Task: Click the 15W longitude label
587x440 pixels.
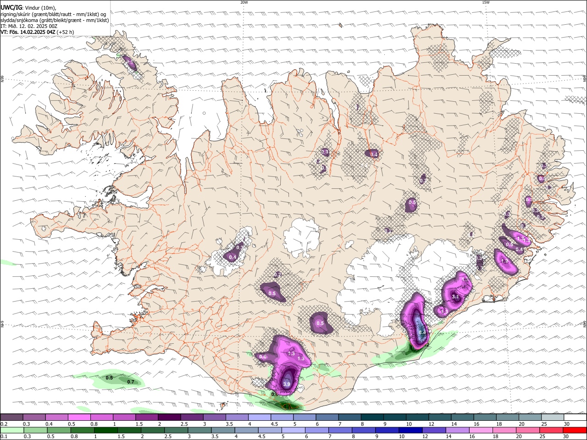Action: 486,2
